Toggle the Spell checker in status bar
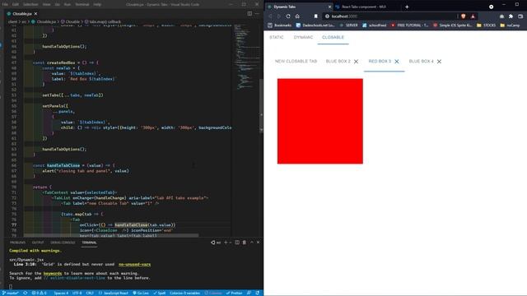 (160, 293)
